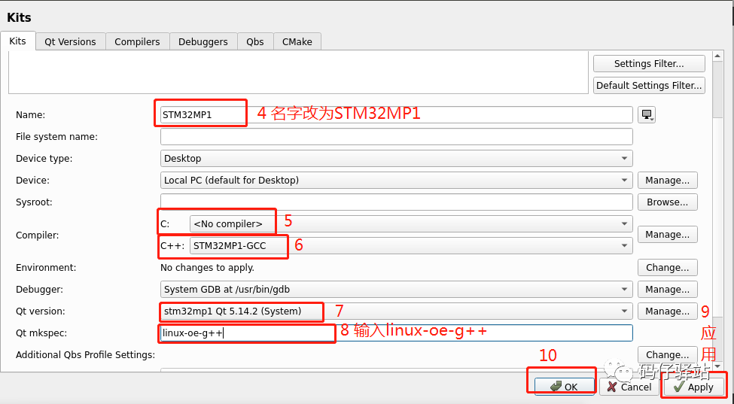Image resolution: width=734 pixels, height=404 pixels.
Task: Open the Device dropdown showing Local PC
Action: tap(397, 181)
